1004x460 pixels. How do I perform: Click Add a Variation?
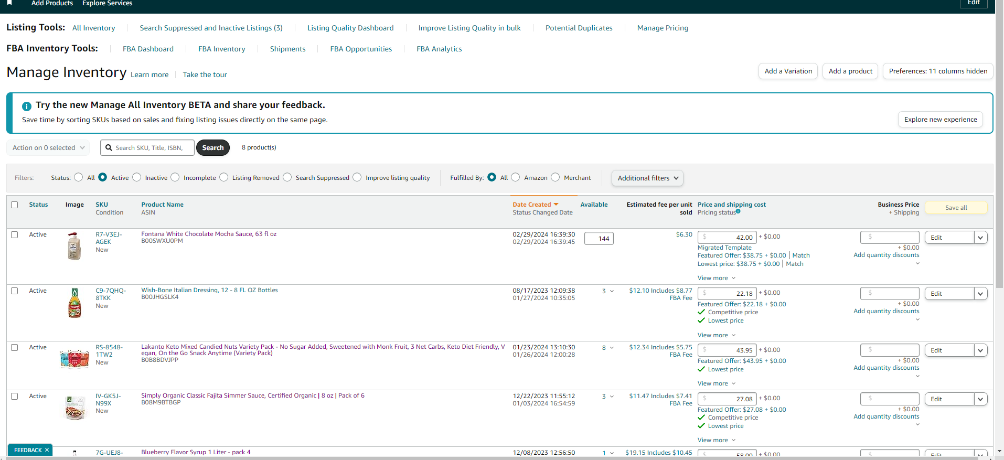click(788, 71)
